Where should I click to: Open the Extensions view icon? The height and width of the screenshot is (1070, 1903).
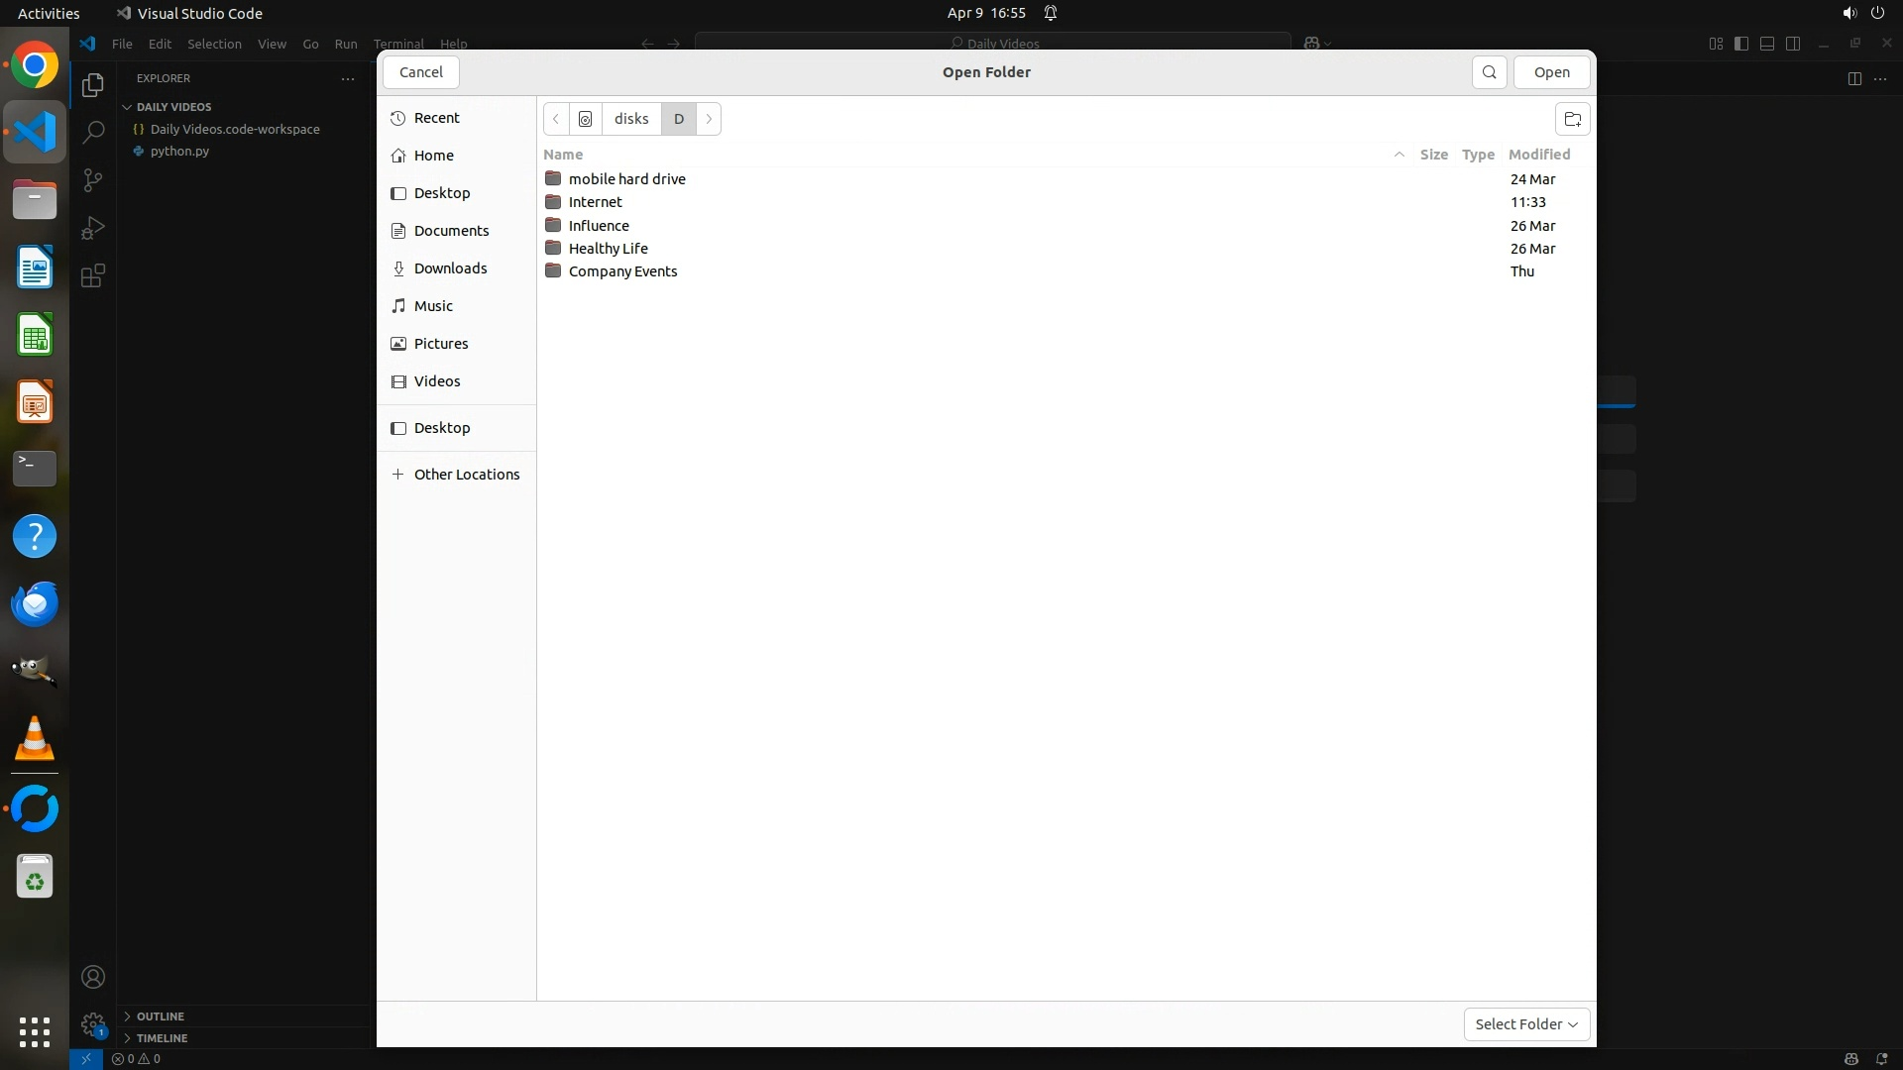(93, 275)
